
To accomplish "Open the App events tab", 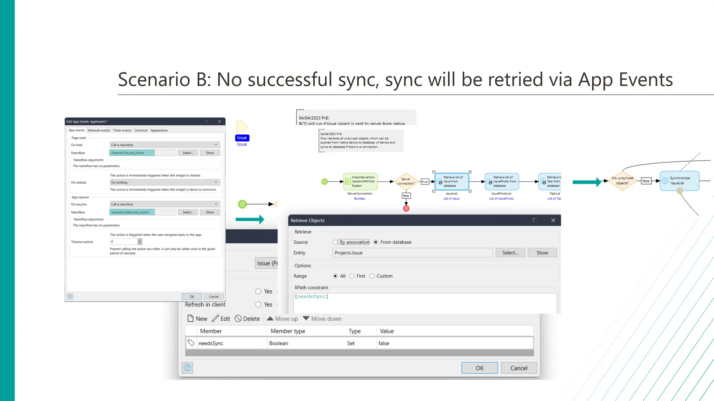I will [76, 130].
